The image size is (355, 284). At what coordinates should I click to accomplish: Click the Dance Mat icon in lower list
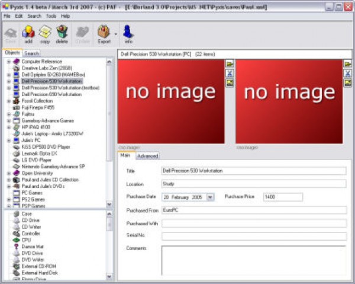pyautogui.click(x=17, y=246)
